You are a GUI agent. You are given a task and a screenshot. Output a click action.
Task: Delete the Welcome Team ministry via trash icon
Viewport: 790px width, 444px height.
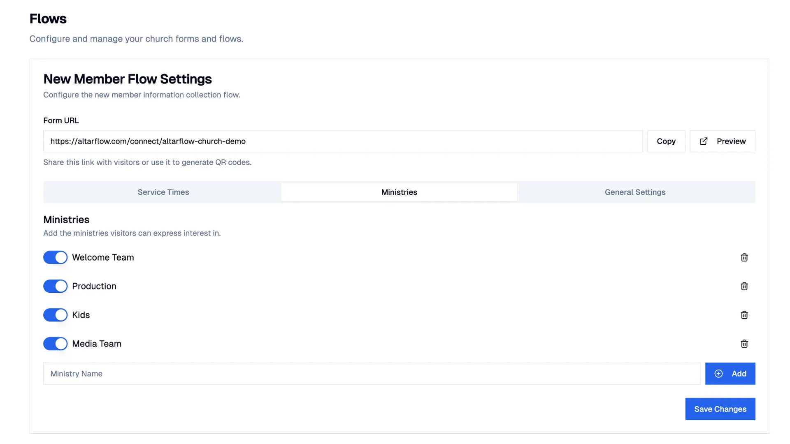744,257
